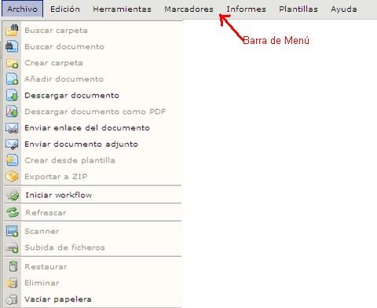The image size is (377, 308).
Task: Open the Ayuda menu
Action: pos(344,9)
